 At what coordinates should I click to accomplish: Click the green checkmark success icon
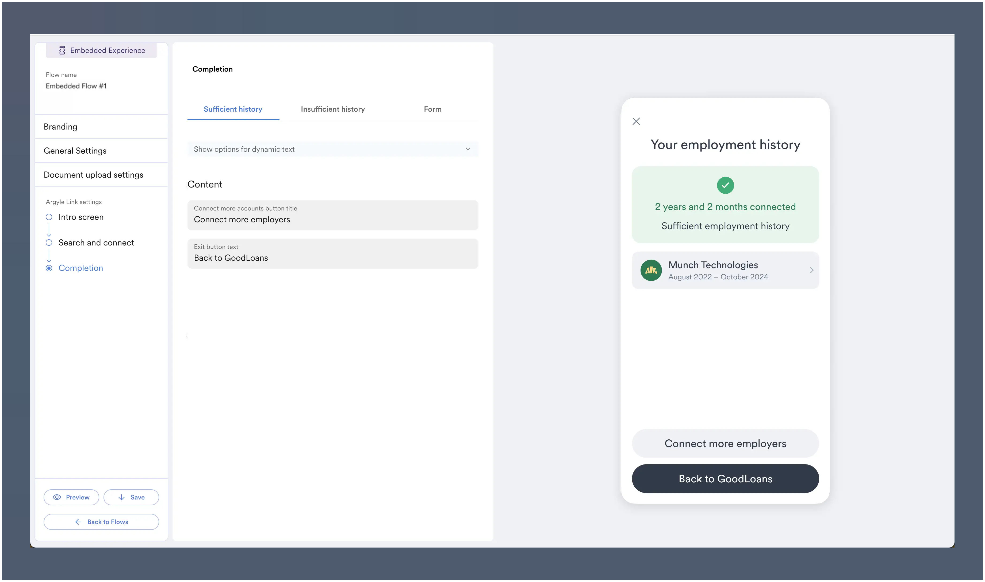[x=725, y=185]
